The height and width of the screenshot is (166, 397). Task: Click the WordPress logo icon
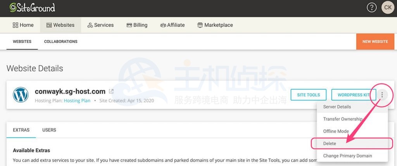[x=21, y=95]
